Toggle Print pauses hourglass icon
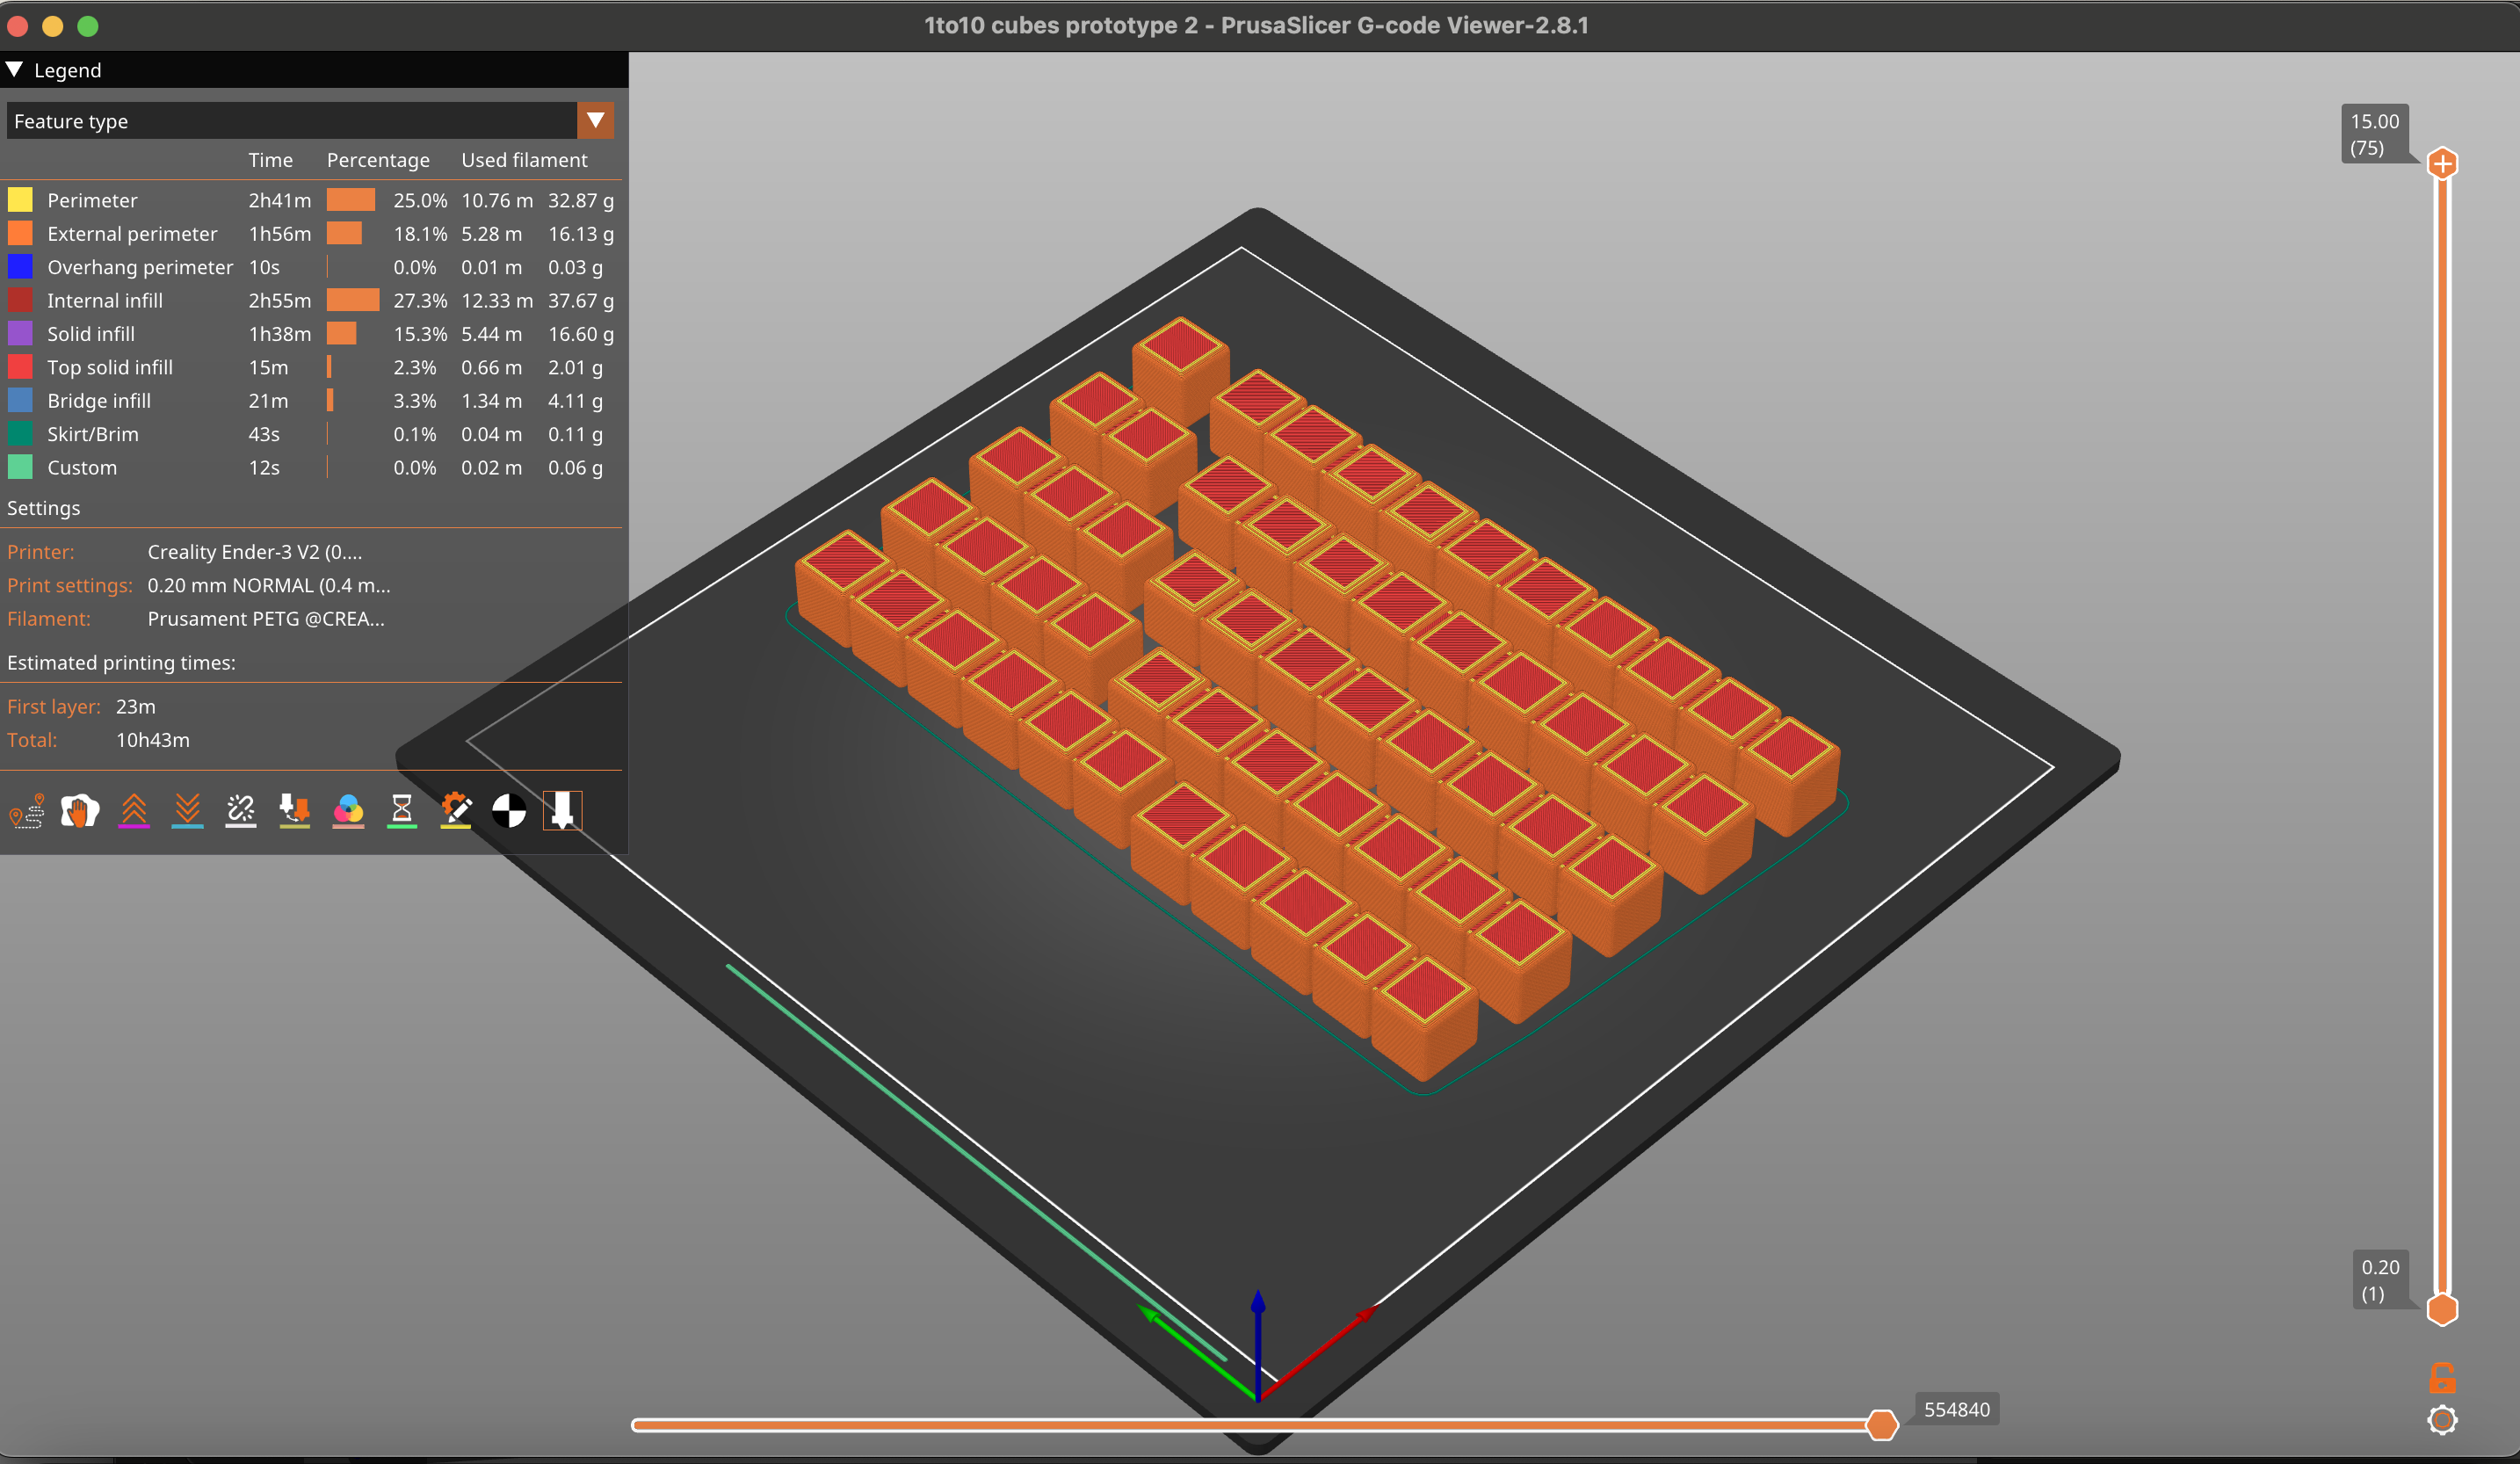The image size is (2520, 1464). click(402, 810)
